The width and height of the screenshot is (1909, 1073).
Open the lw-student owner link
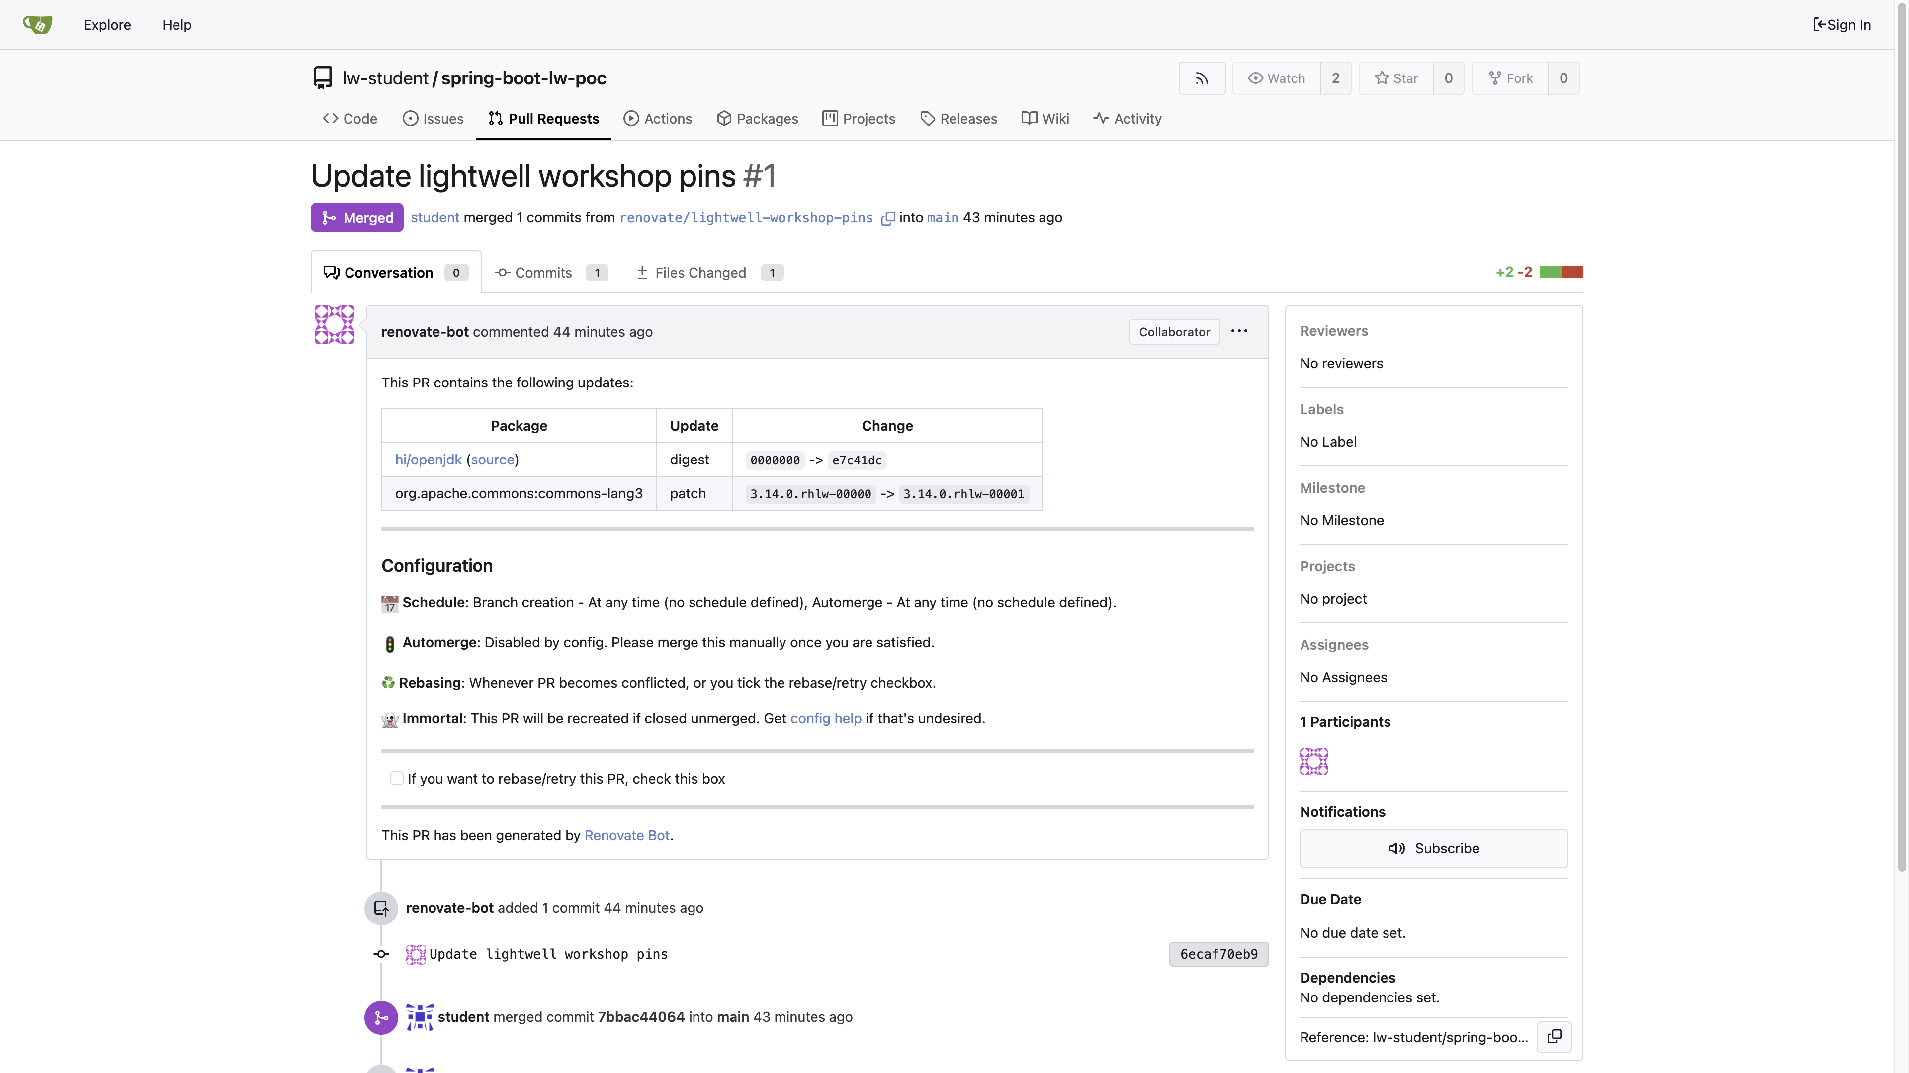click(x=385, y=78)
